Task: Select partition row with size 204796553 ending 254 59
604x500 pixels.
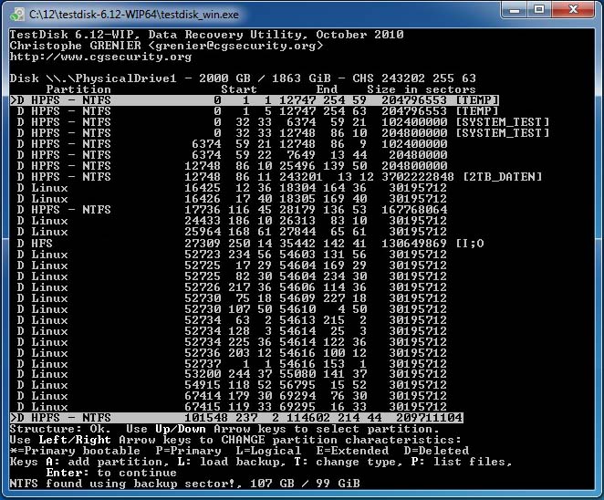Action: 255,100
